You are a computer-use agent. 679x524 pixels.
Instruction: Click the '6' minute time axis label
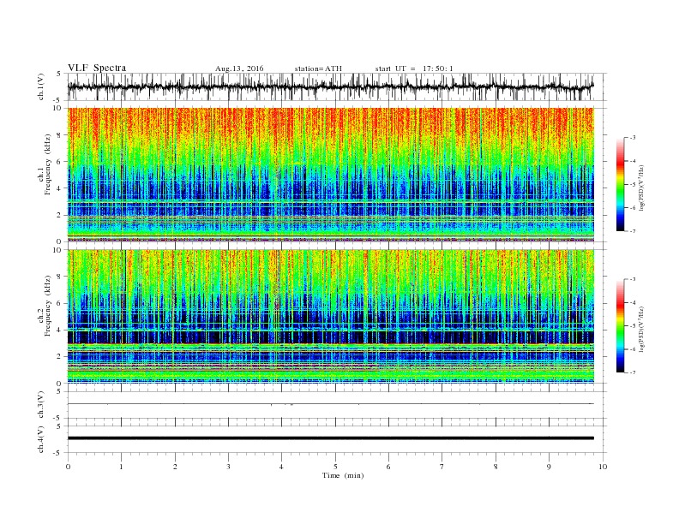click(x=388, y=467)
